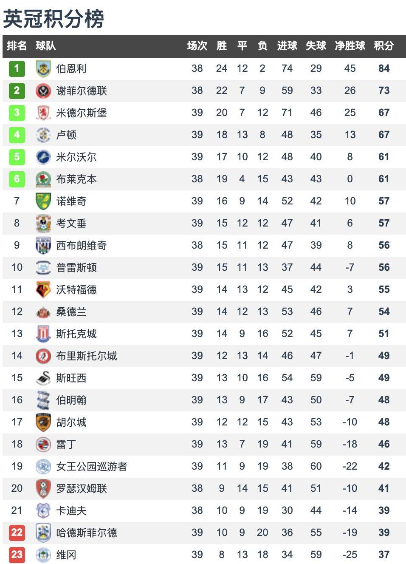Screen dimensions: 406x564
Task: Sort by the 净胜球 column header
Action: click(350, 46)
